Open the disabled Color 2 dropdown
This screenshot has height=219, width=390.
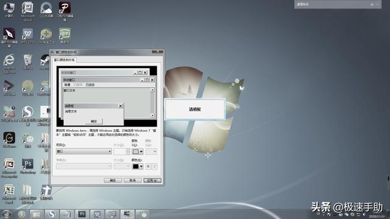coord(151,151)
